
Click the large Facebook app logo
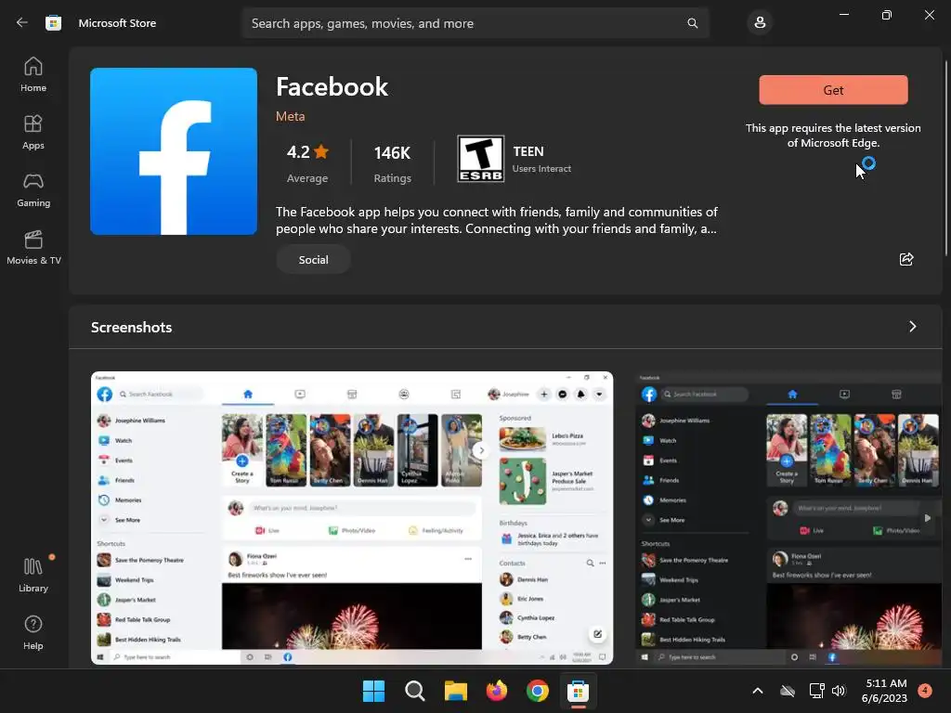(174, 151)
